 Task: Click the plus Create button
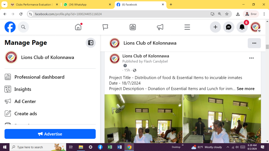[215, 27]
